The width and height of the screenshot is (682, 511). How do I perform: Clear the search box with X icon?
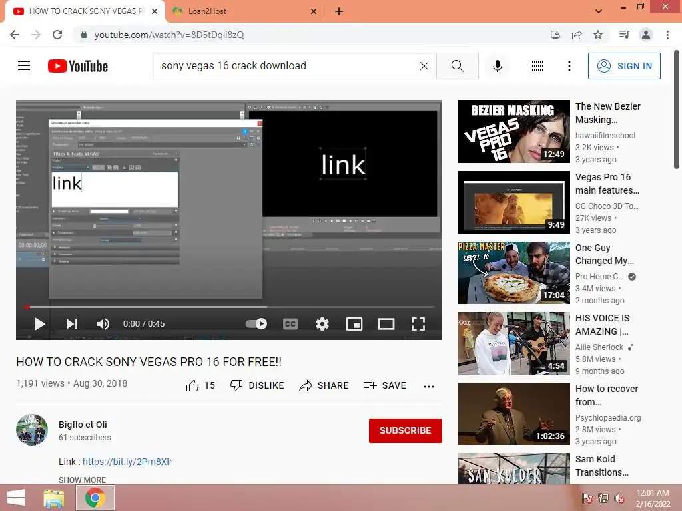point(424,66)
